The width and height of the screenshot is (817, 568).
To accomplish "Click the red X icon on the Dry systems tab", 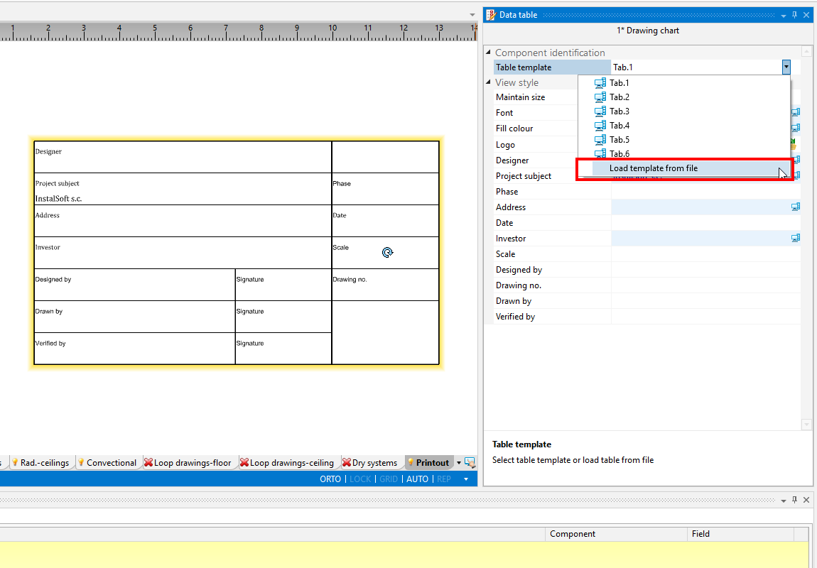I will click(347, 463).
